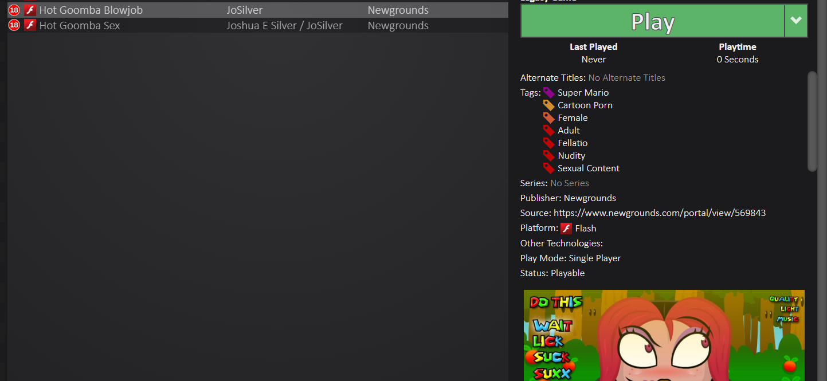The image size is (827, 381).
Task: Click the No Series value
Action: tap(570, 183)
